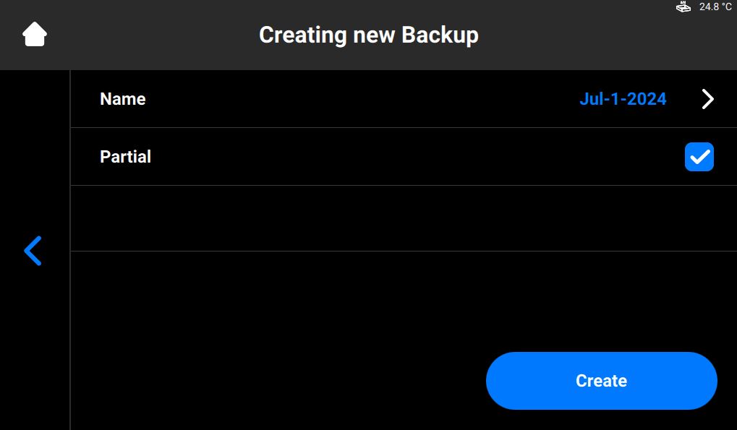Click the Creating new Backup title
This screenshot has height=430, width=737.
(369, 35)
